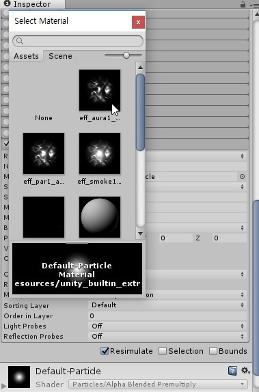Click the selected material preview pane

coord(77,269)
